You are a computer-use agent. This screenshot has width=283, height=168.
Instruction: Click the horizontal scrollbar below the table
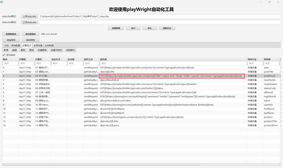point(101,164)
